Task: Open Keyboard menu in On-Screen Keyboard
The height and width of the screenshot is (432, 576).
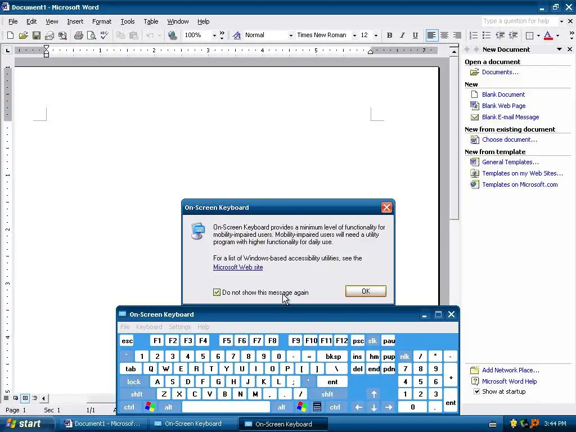Action: point(148,327)
